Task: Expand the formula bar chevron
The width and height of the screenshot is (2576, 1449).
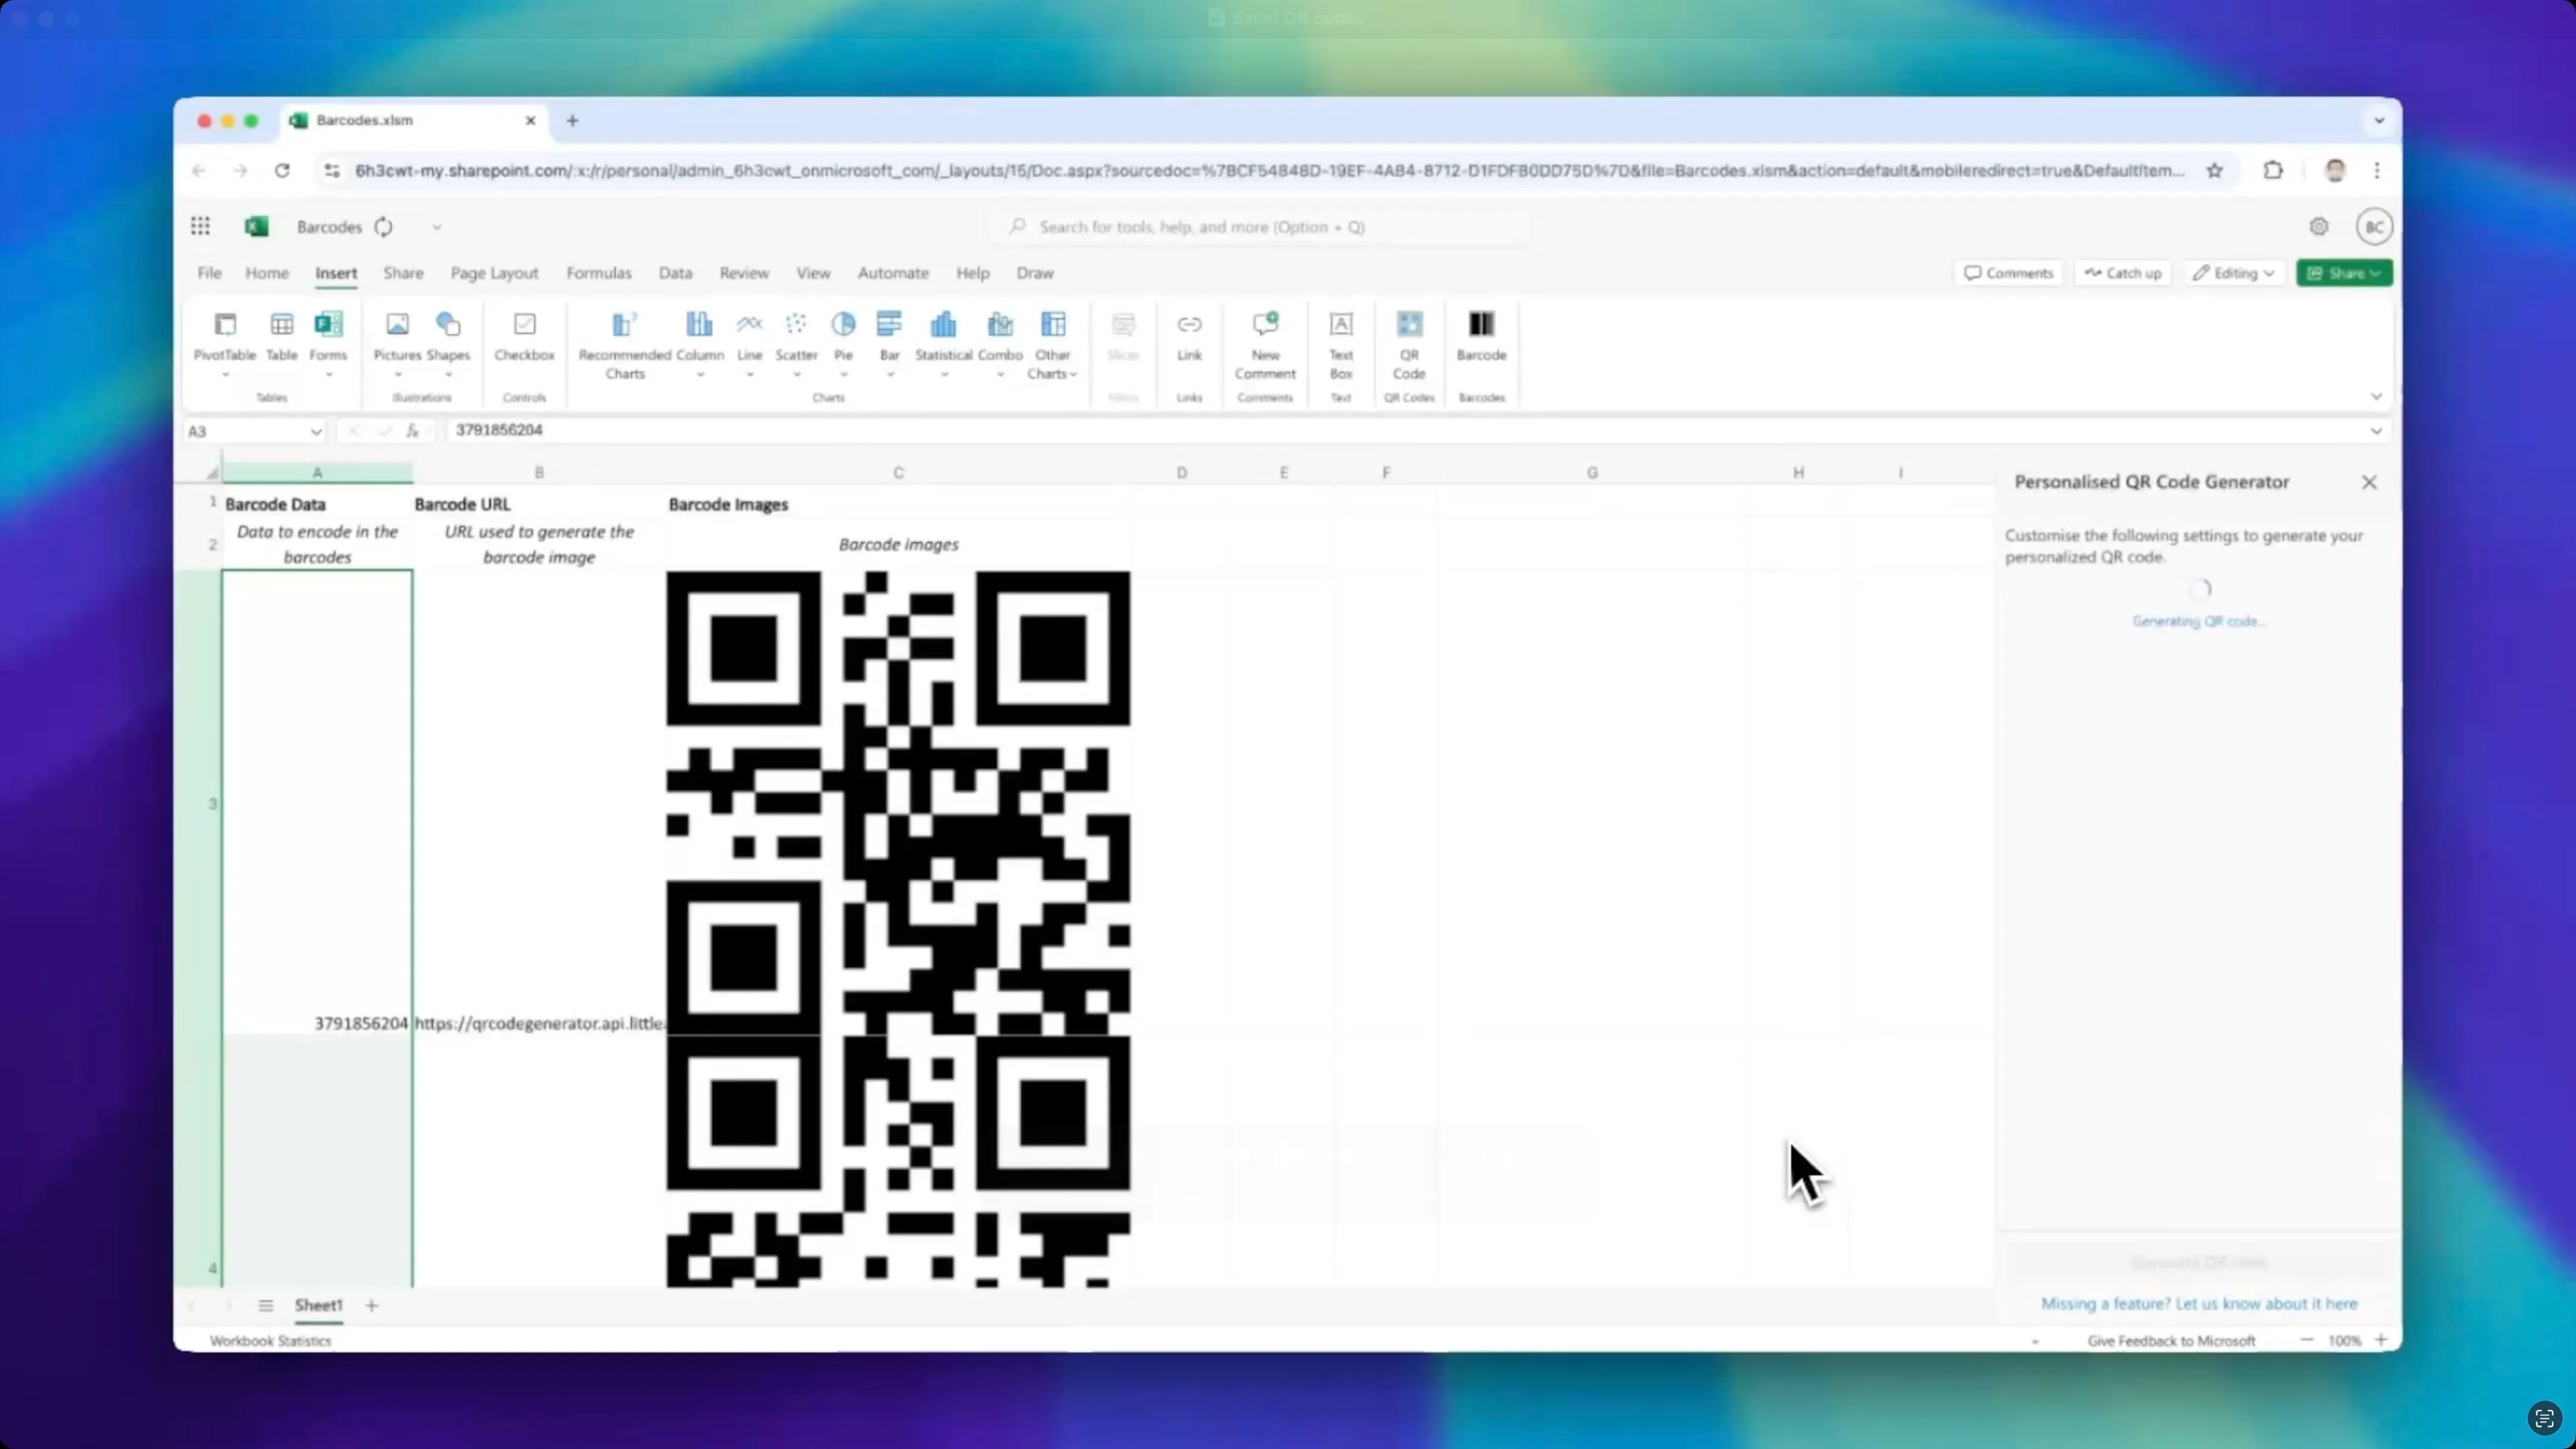Action: (2376, 431)
